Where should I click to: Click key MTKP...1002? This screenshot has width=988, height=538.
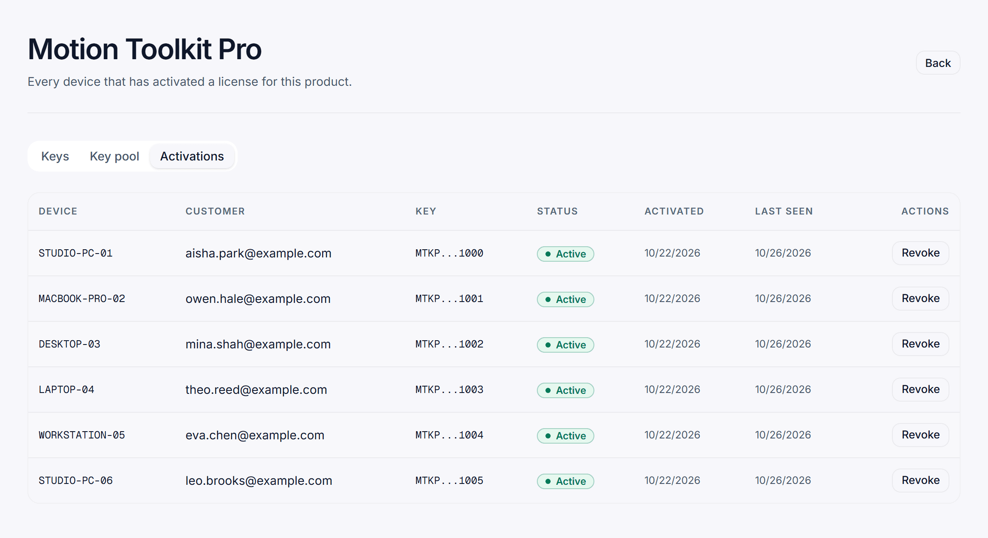pyautogui.click(x=449, y=344)
